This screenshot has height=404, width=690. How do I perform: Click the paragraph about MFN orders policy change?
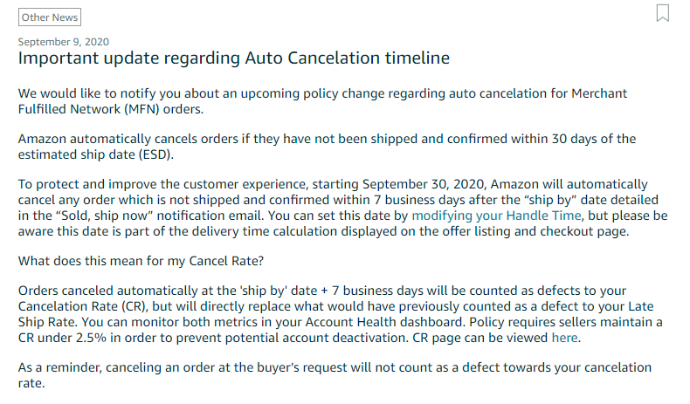[322, 101]
